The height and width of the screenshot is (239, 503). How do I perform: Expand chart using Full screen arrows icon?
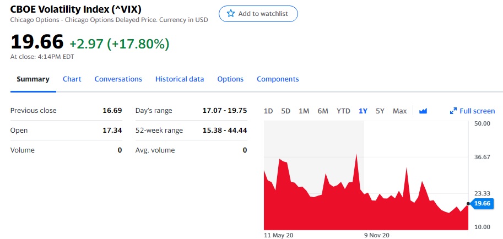coord(453,111)
